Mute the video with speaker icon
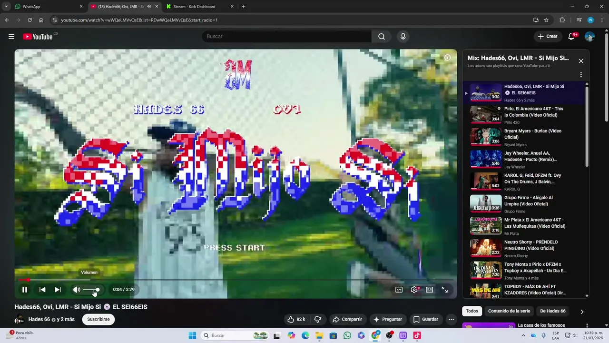 tap(77, 289)
